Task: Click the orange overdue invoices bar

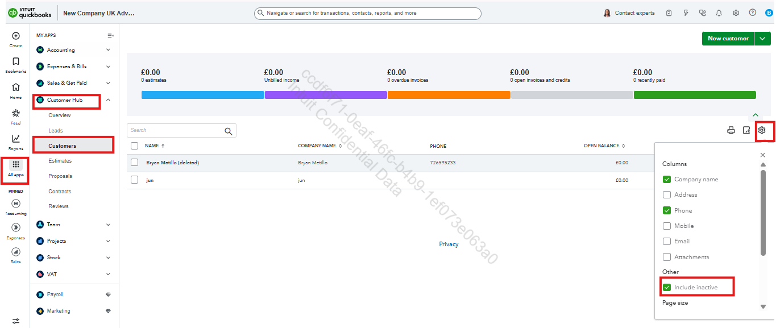Action: click(449, 95)
